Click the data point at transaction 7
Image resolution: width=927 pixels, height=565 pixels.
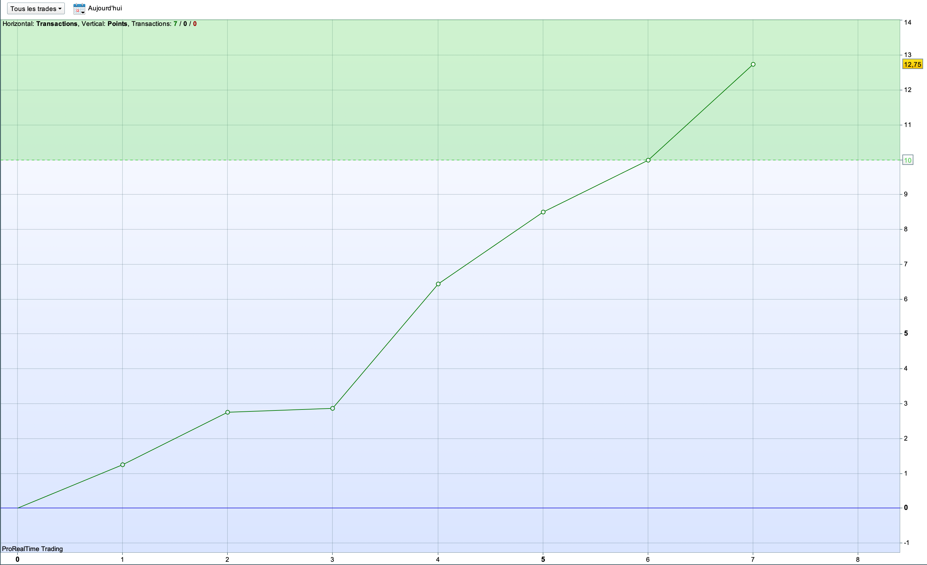753,64
